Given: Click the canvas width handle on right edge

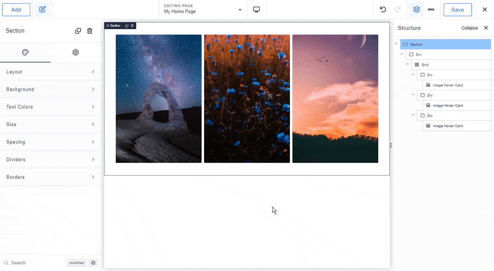Looking at the screenshot, I should 391,145.
